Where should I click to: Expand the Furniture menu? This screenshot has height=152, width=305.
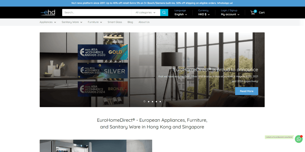pyautogui.click(x=95, y=22)
